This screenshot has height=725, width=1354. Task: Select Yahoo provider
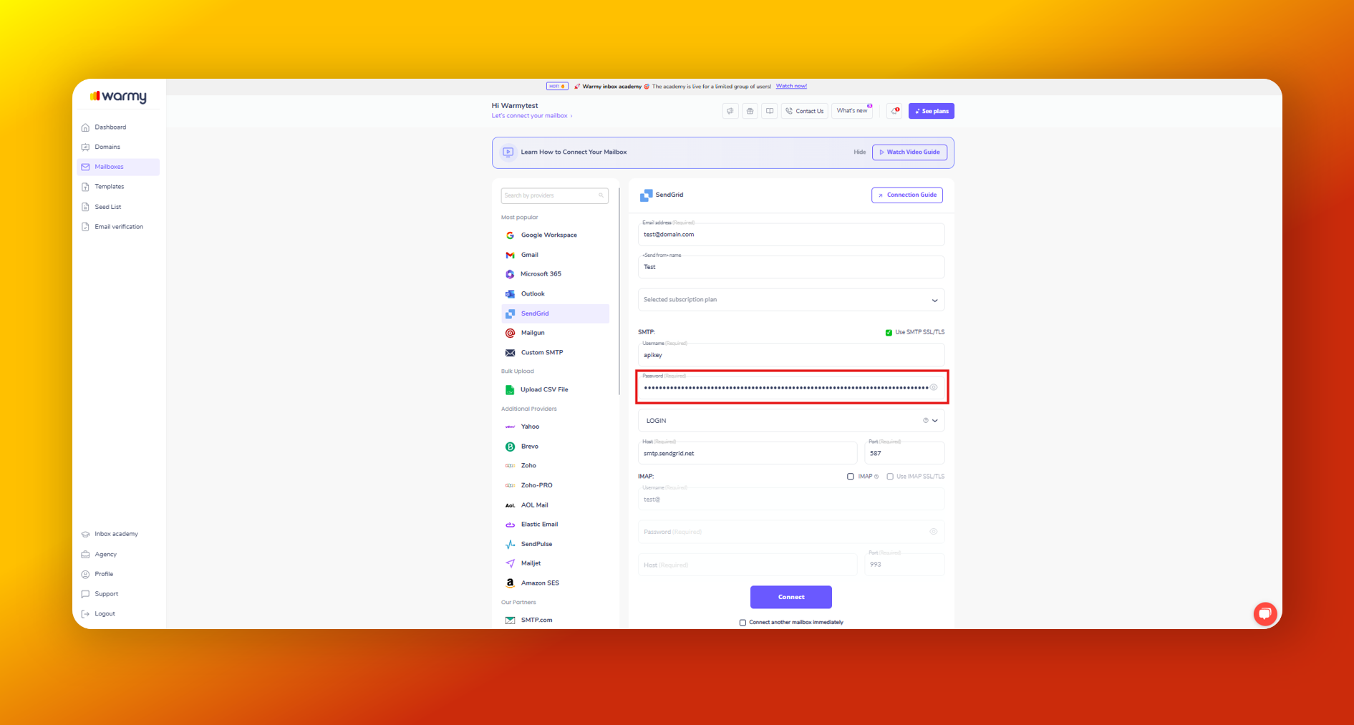pyautogui.click(x=555, y=427)
